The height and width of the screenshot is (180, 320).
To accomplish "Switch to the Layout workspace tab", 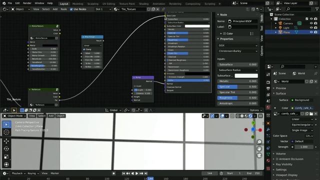I will [64, 4].
